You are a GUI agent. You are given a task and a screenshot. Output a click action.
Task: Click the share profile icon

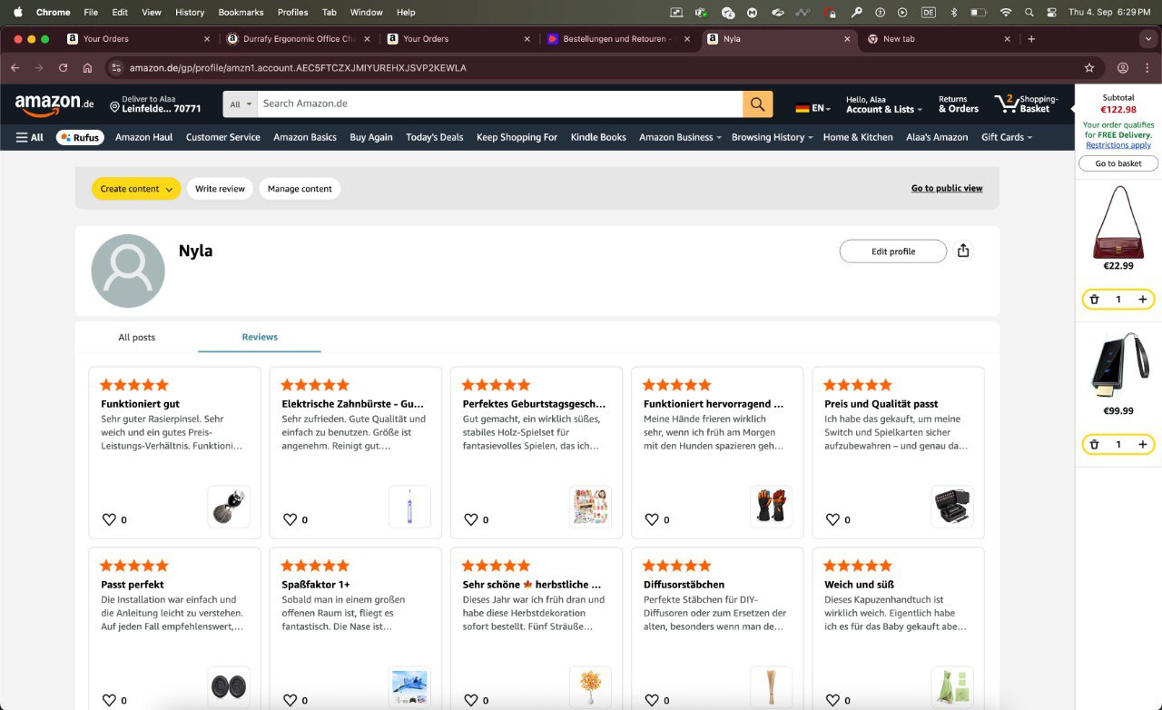coord(963,251)
